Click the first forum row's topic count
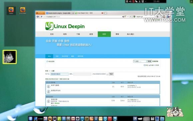 point(113,87)
